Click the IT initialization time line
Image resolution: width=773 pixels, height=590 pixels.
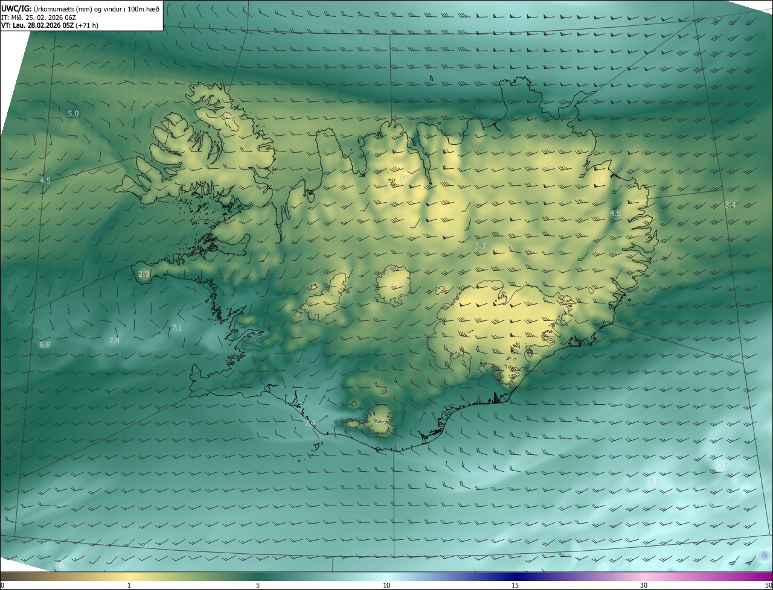point(38,17)
